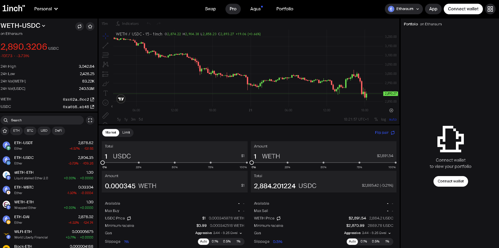Switch to the Limit order tab
The width and height of the screenshot is (499, 248).
126,132
